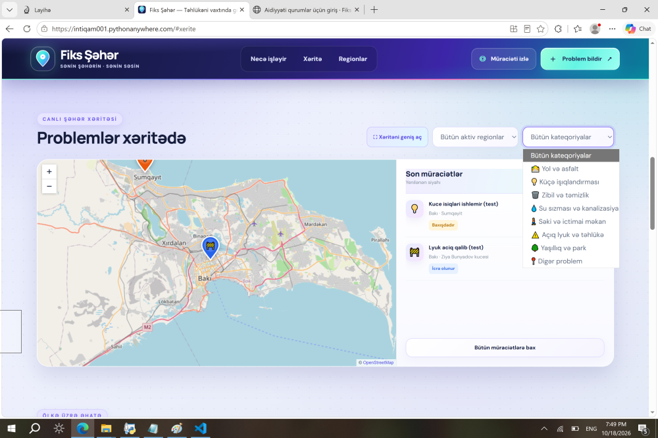Add page to browser favorites star icon
658x438 pixels.
[x=540, y=29]
